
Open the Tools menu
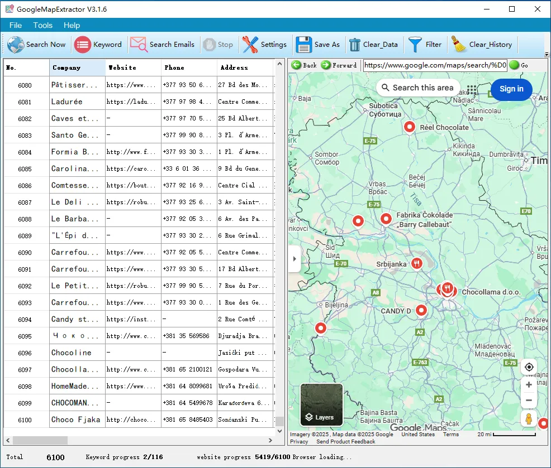click(x=42, y=25)
